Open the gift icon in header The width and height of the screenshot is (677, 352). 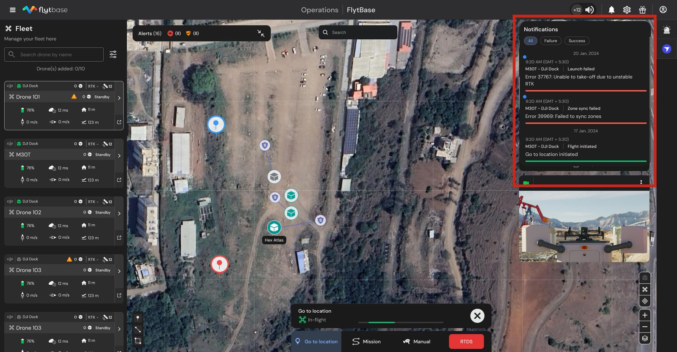pyautogui.click(x=642, y=10)
